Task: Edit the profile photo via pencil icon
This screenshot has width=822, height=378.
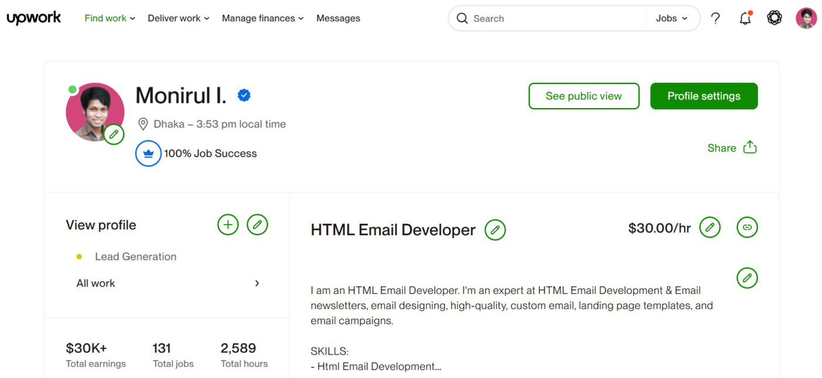Action: (114, 134)
